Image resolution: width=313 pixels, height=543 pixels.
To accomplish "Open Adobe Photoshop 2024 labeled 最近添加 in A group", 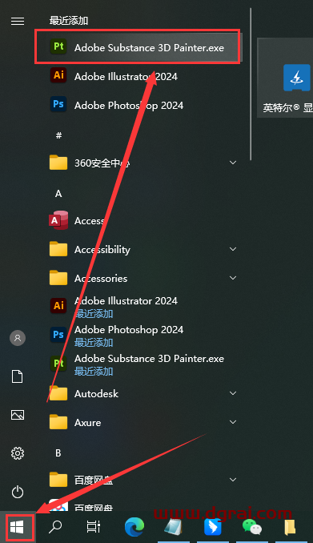I will point(138,336).
